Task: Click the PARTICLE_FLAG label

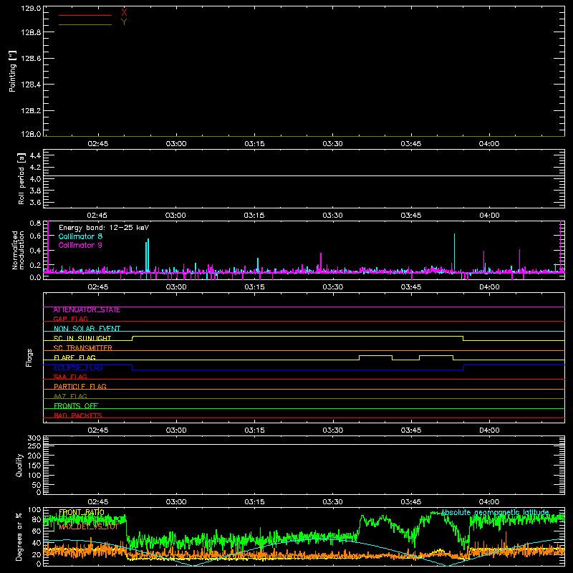Action: [80, 386]
